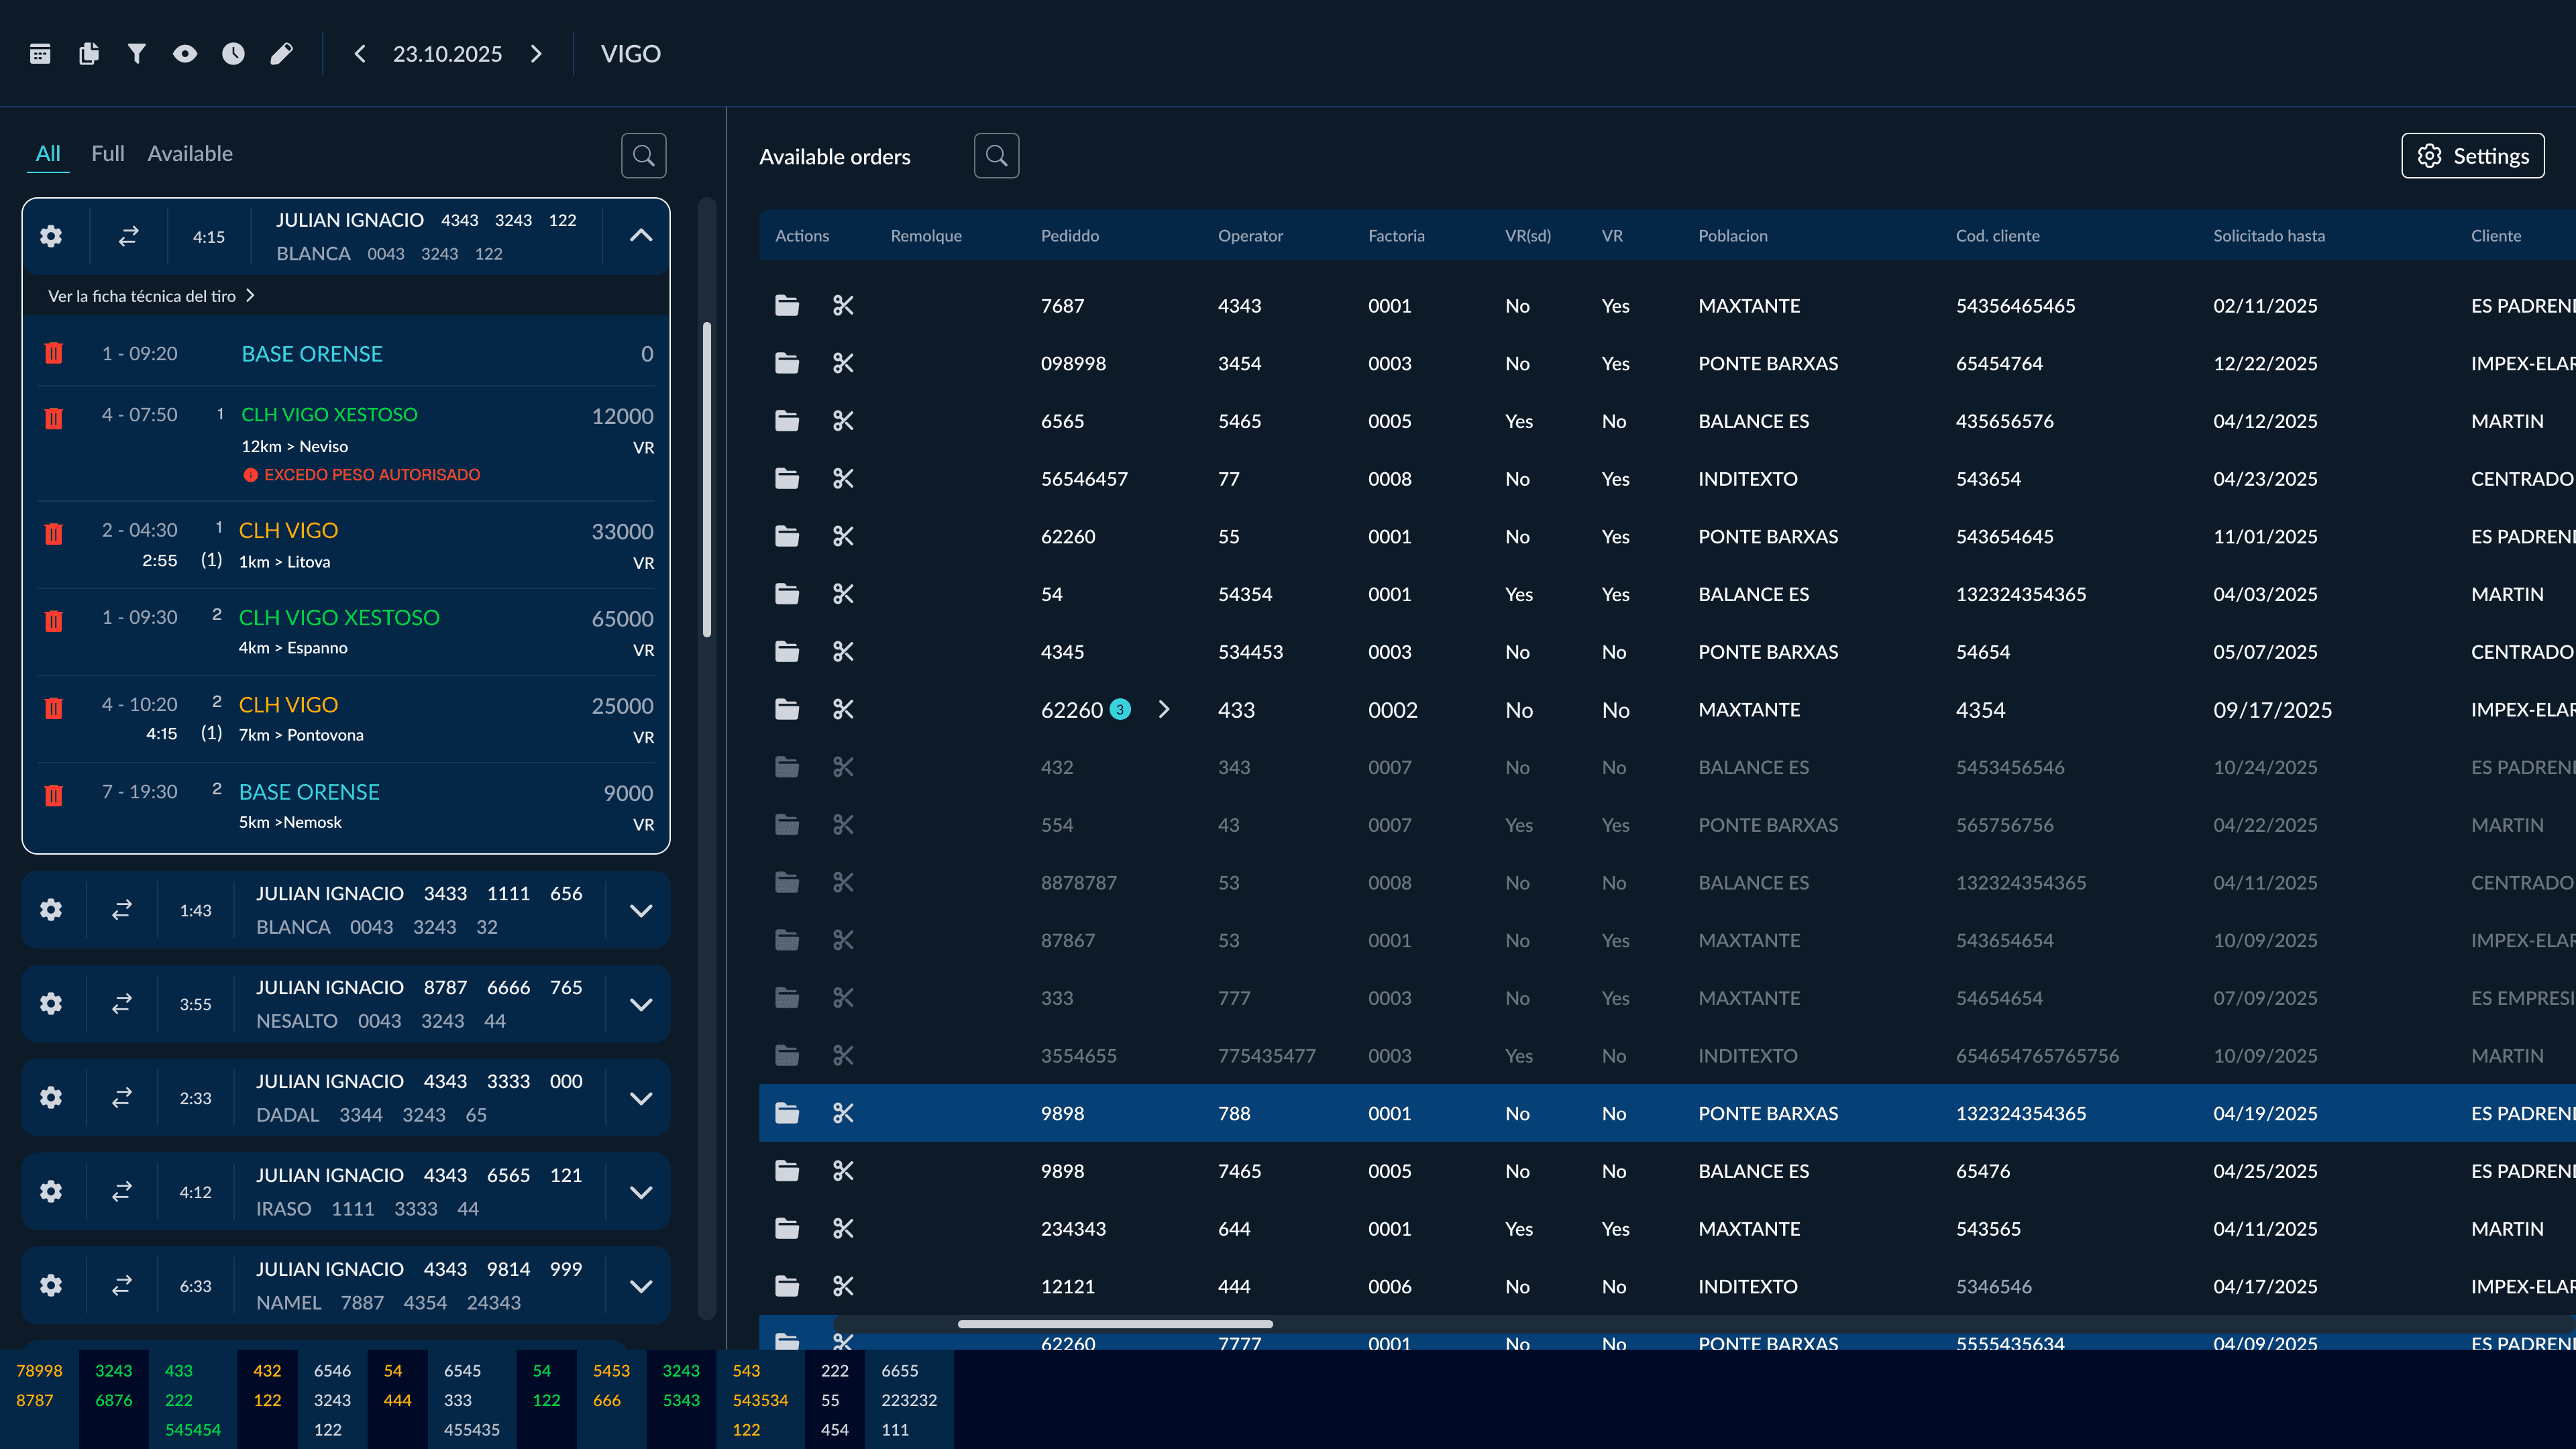Click the orders table horizontal scrollbar
The width and height of the screenshot is (2576, 1449).
click(1115, 1324)
